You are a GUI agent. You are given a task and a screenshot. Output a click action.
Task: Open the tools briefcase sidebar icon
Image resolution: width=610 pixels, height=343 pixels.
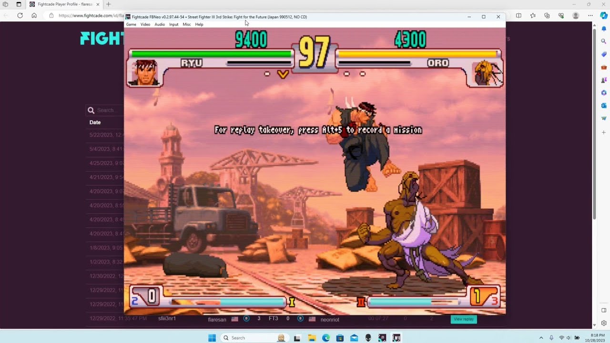[604, 67]
